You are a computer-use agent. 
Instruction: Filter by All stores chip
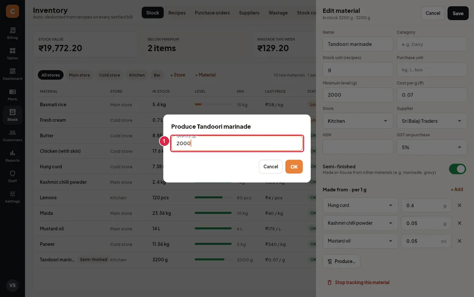tap(50, 75)
